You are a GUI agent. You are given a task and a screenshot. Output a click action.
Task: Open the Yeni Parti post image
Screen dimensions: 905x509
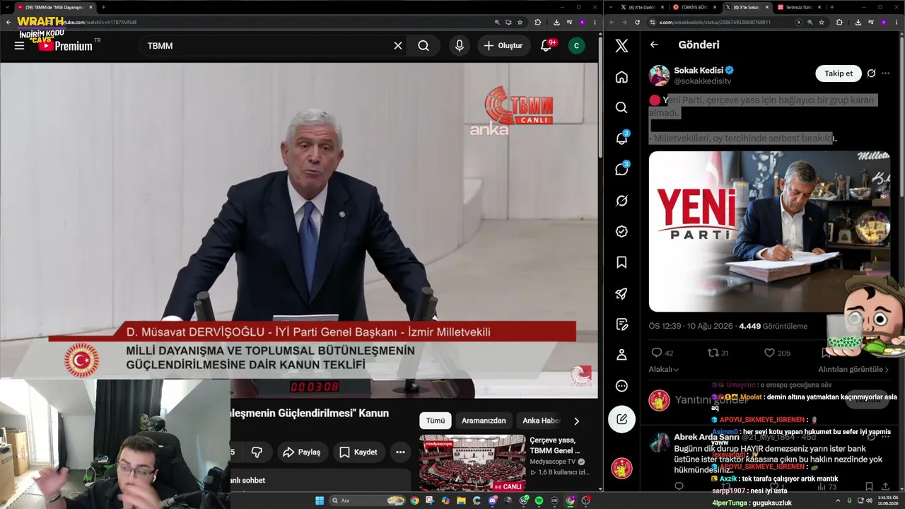point(769,231)
